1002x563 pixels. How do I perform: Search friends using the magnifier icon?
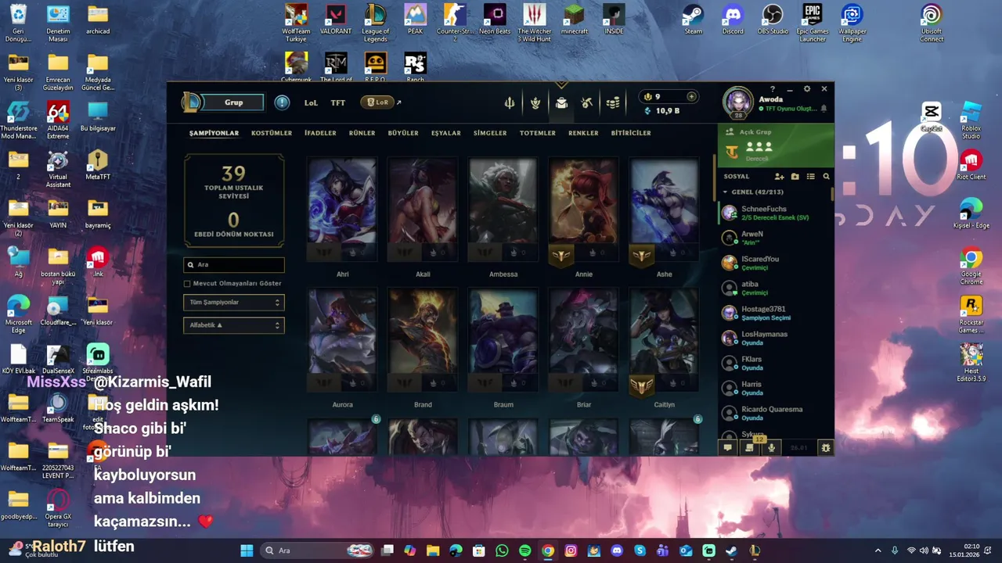coord(826,177)
